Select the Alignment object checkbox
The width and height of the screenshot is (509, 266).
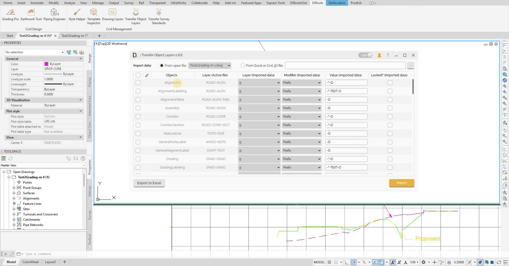coord(138,83)
